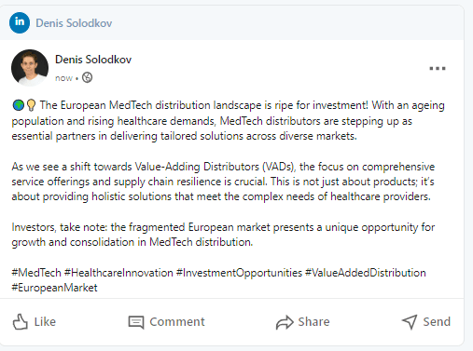
Task: Click the Comment speech bubble icon
Action: (136, 322)
